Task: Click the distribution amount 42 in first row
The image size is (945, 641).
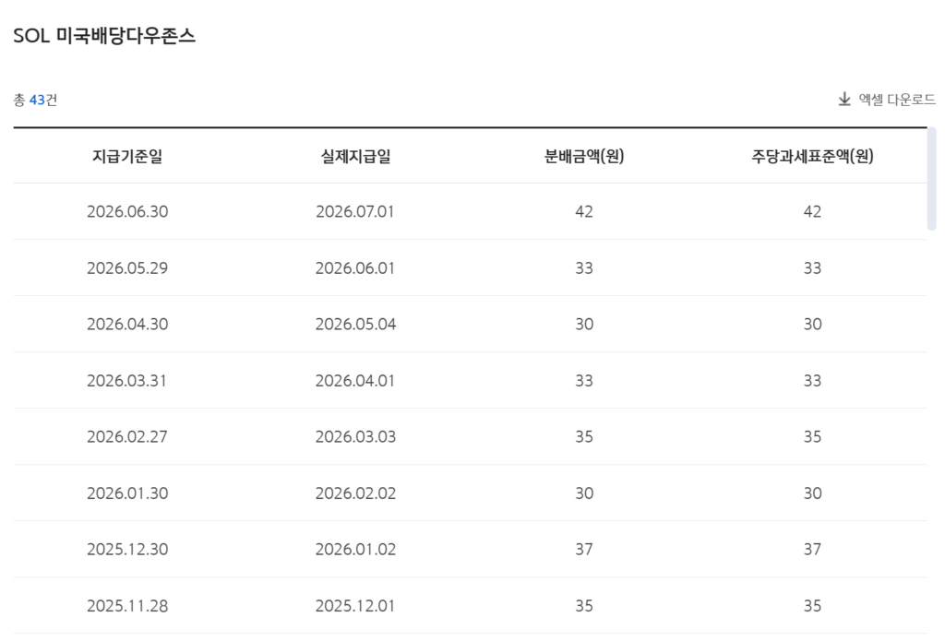Action: [584, 211]
